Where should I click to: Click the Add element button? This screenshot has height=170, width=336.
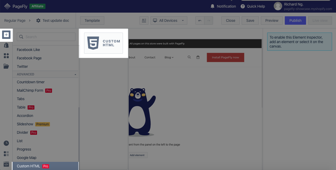tap(137, 155)
